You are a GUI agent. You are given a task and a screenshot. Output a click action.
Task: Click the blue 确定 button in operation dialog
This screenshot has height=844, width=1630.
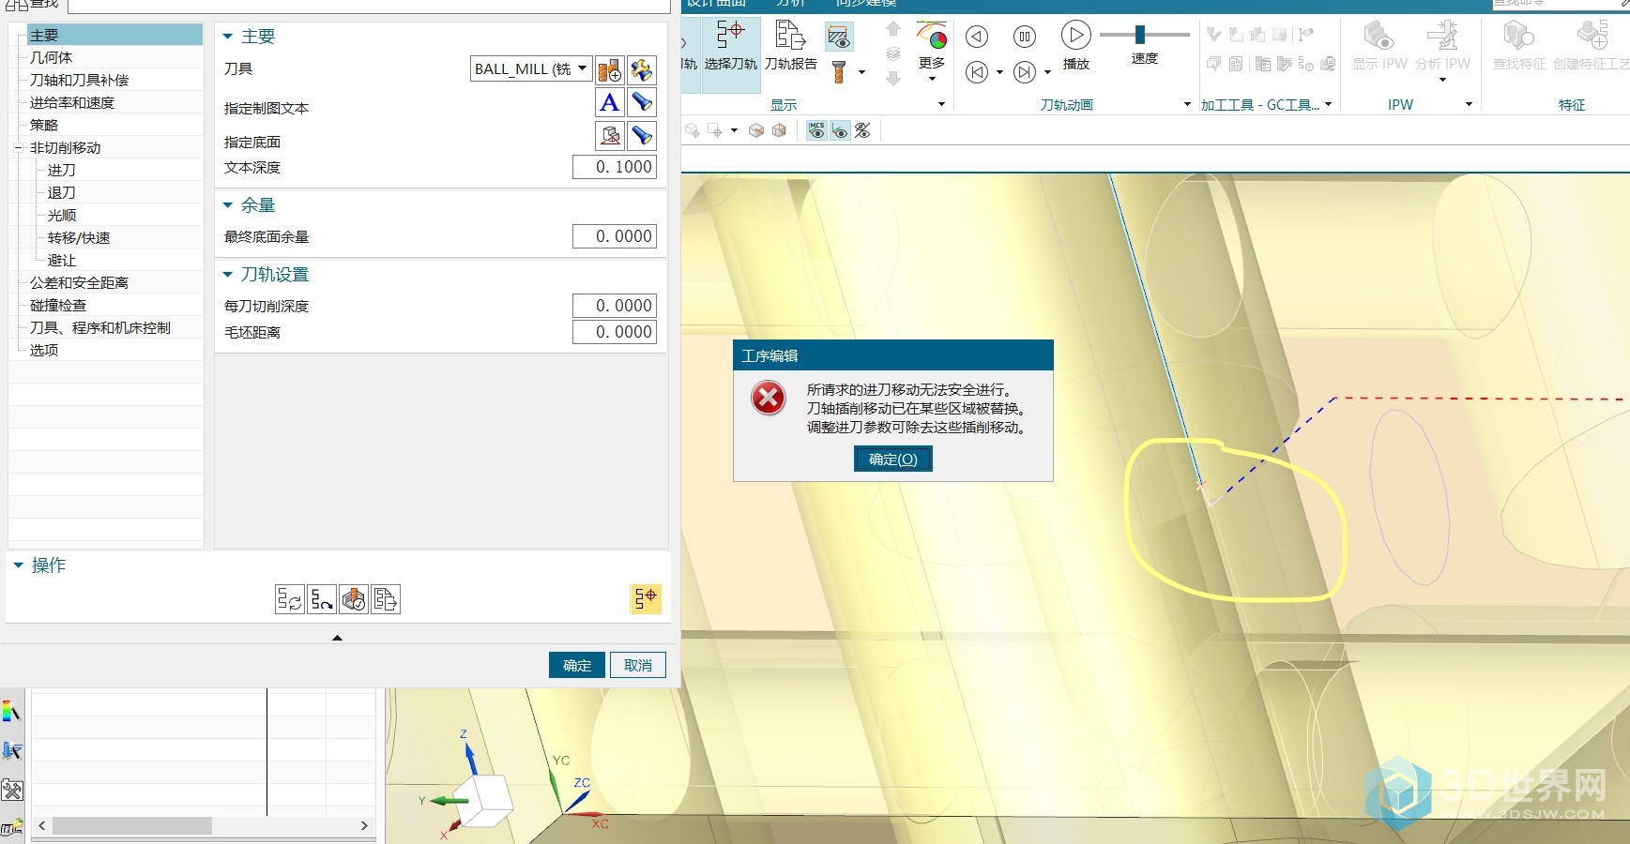(577, 665)
